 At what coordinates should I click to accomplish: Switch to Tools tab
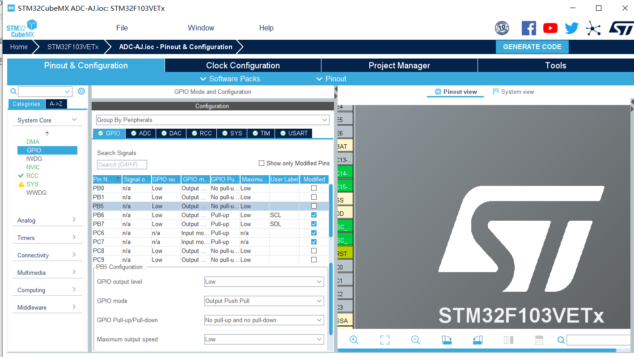[556, 65]
